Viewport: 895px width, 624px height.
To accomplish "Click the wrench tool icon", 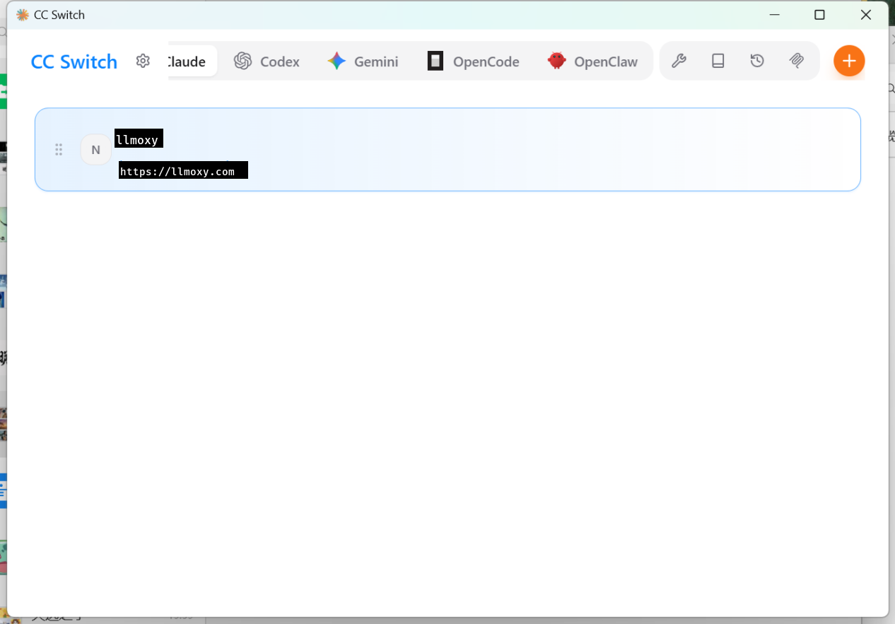I will (679, 61).
